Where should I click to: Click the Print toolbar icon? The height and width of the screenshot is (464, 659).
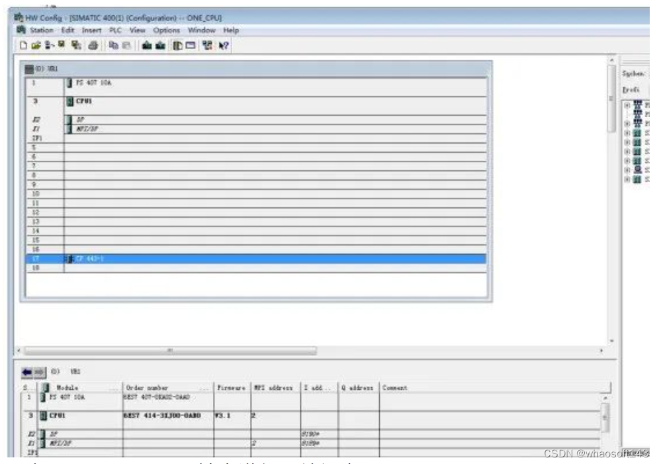tap(93, 46)
